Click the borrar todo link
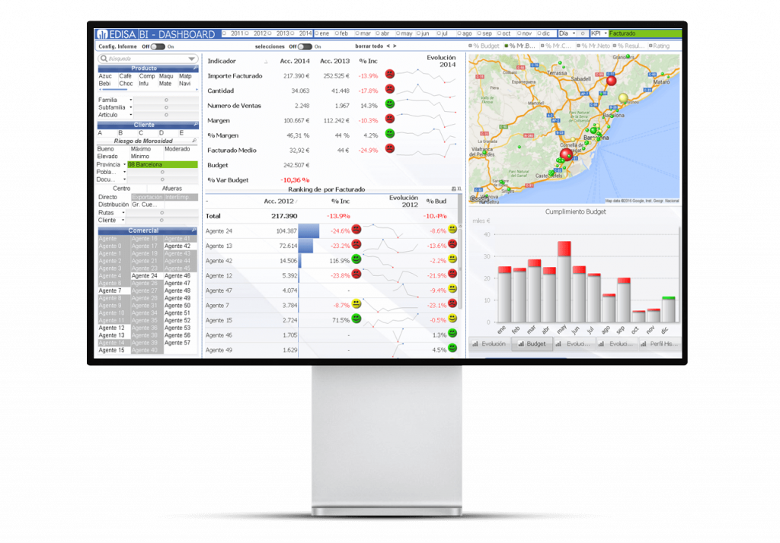Viewport: 780px width, 543px height. (368, 46)
